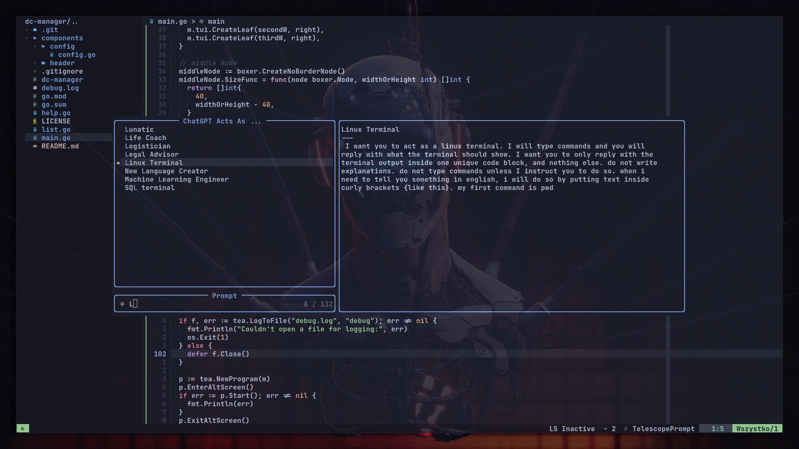The width and height of the screenshot is (799, 449).
Task: Click the Prompt input field
Action: coord(224,304)
